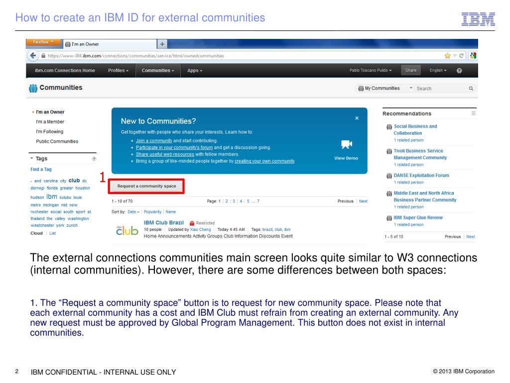
Task: Select I'm an Owner view
Action: 50,112
